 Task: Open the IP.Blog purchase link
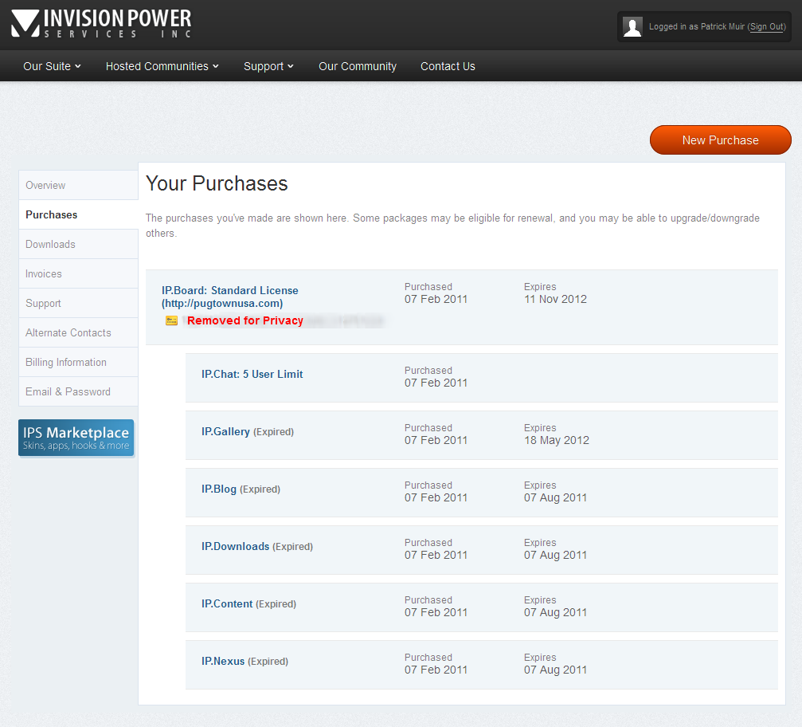point(219,489)
